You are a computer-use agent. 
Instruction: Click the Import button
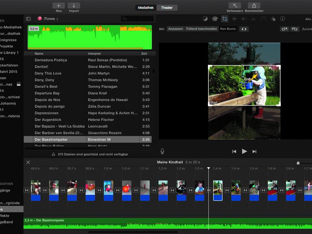[74, 6]
